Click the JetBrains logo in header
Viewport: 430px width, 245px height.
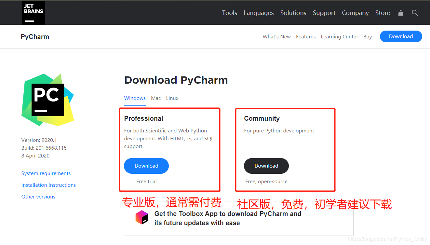point(34,13)
